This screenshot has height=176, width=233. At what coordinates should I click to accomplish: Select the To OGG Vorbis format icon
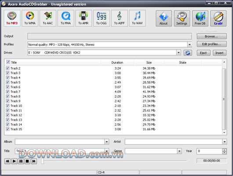click(102, 18)
